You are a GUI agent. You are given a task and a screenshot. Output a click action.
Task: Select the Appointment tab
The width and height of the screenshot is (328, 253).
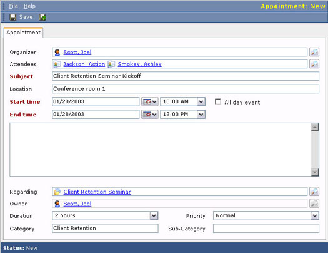point(23,33)
